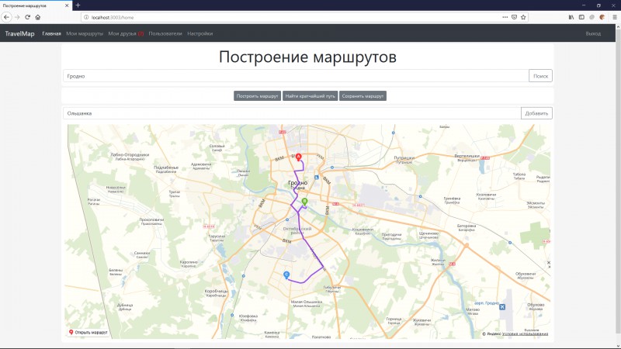
Task: Click the Добавить button
Action: point(536,113)
